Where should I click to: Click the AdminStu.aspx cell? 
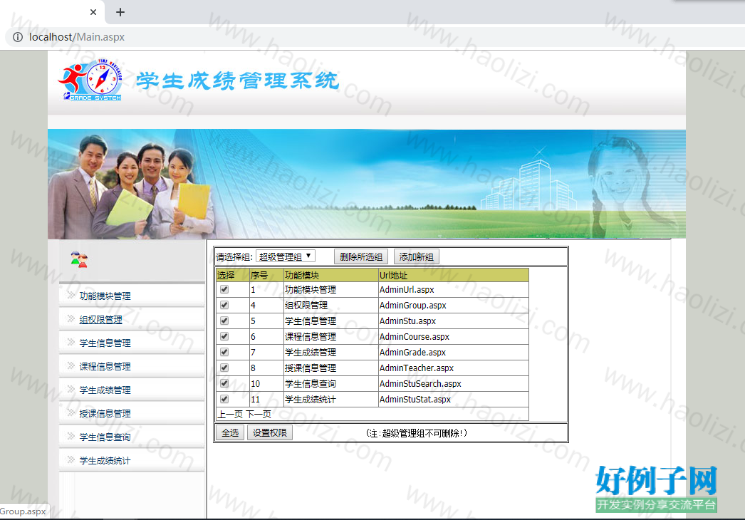(x=453, y=321)
